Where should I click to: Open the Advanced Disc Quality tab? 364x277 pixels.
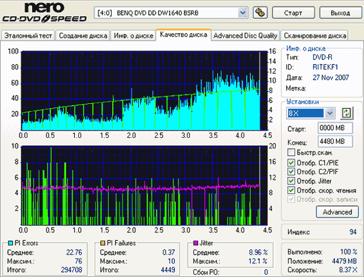(x=245, y=36)
